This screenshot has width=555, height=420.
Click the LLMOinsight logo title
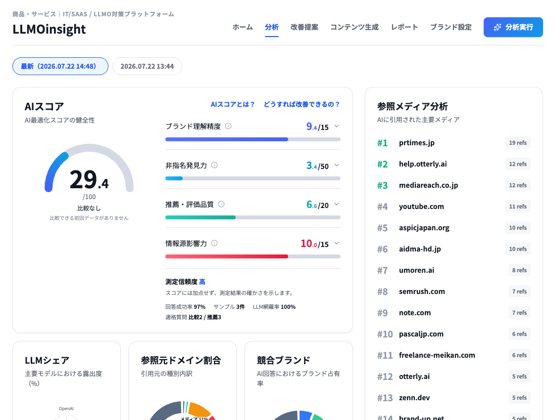[49, 29]
